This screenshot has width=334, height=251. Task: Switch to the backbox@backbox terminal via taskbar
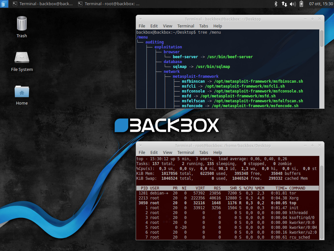pos(42,4)
